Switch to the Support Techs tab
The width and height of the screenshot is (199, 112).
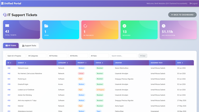pyautogui.click(x=29, y=45)
